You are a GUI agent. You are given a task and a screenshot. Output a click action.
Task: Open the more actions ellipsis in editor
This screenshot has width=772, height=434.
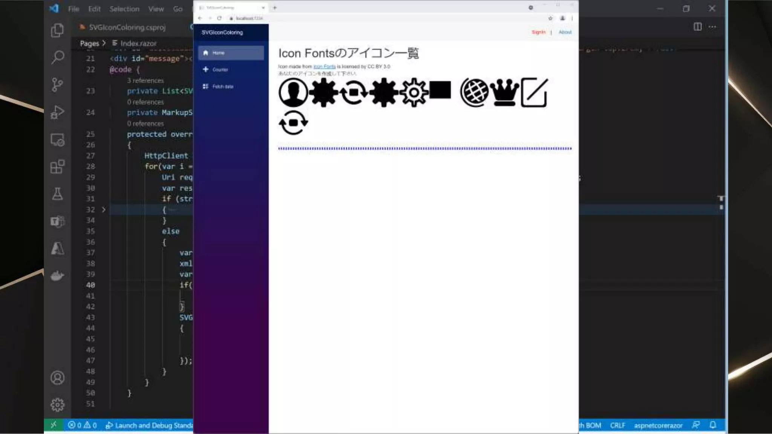(712, 27)
